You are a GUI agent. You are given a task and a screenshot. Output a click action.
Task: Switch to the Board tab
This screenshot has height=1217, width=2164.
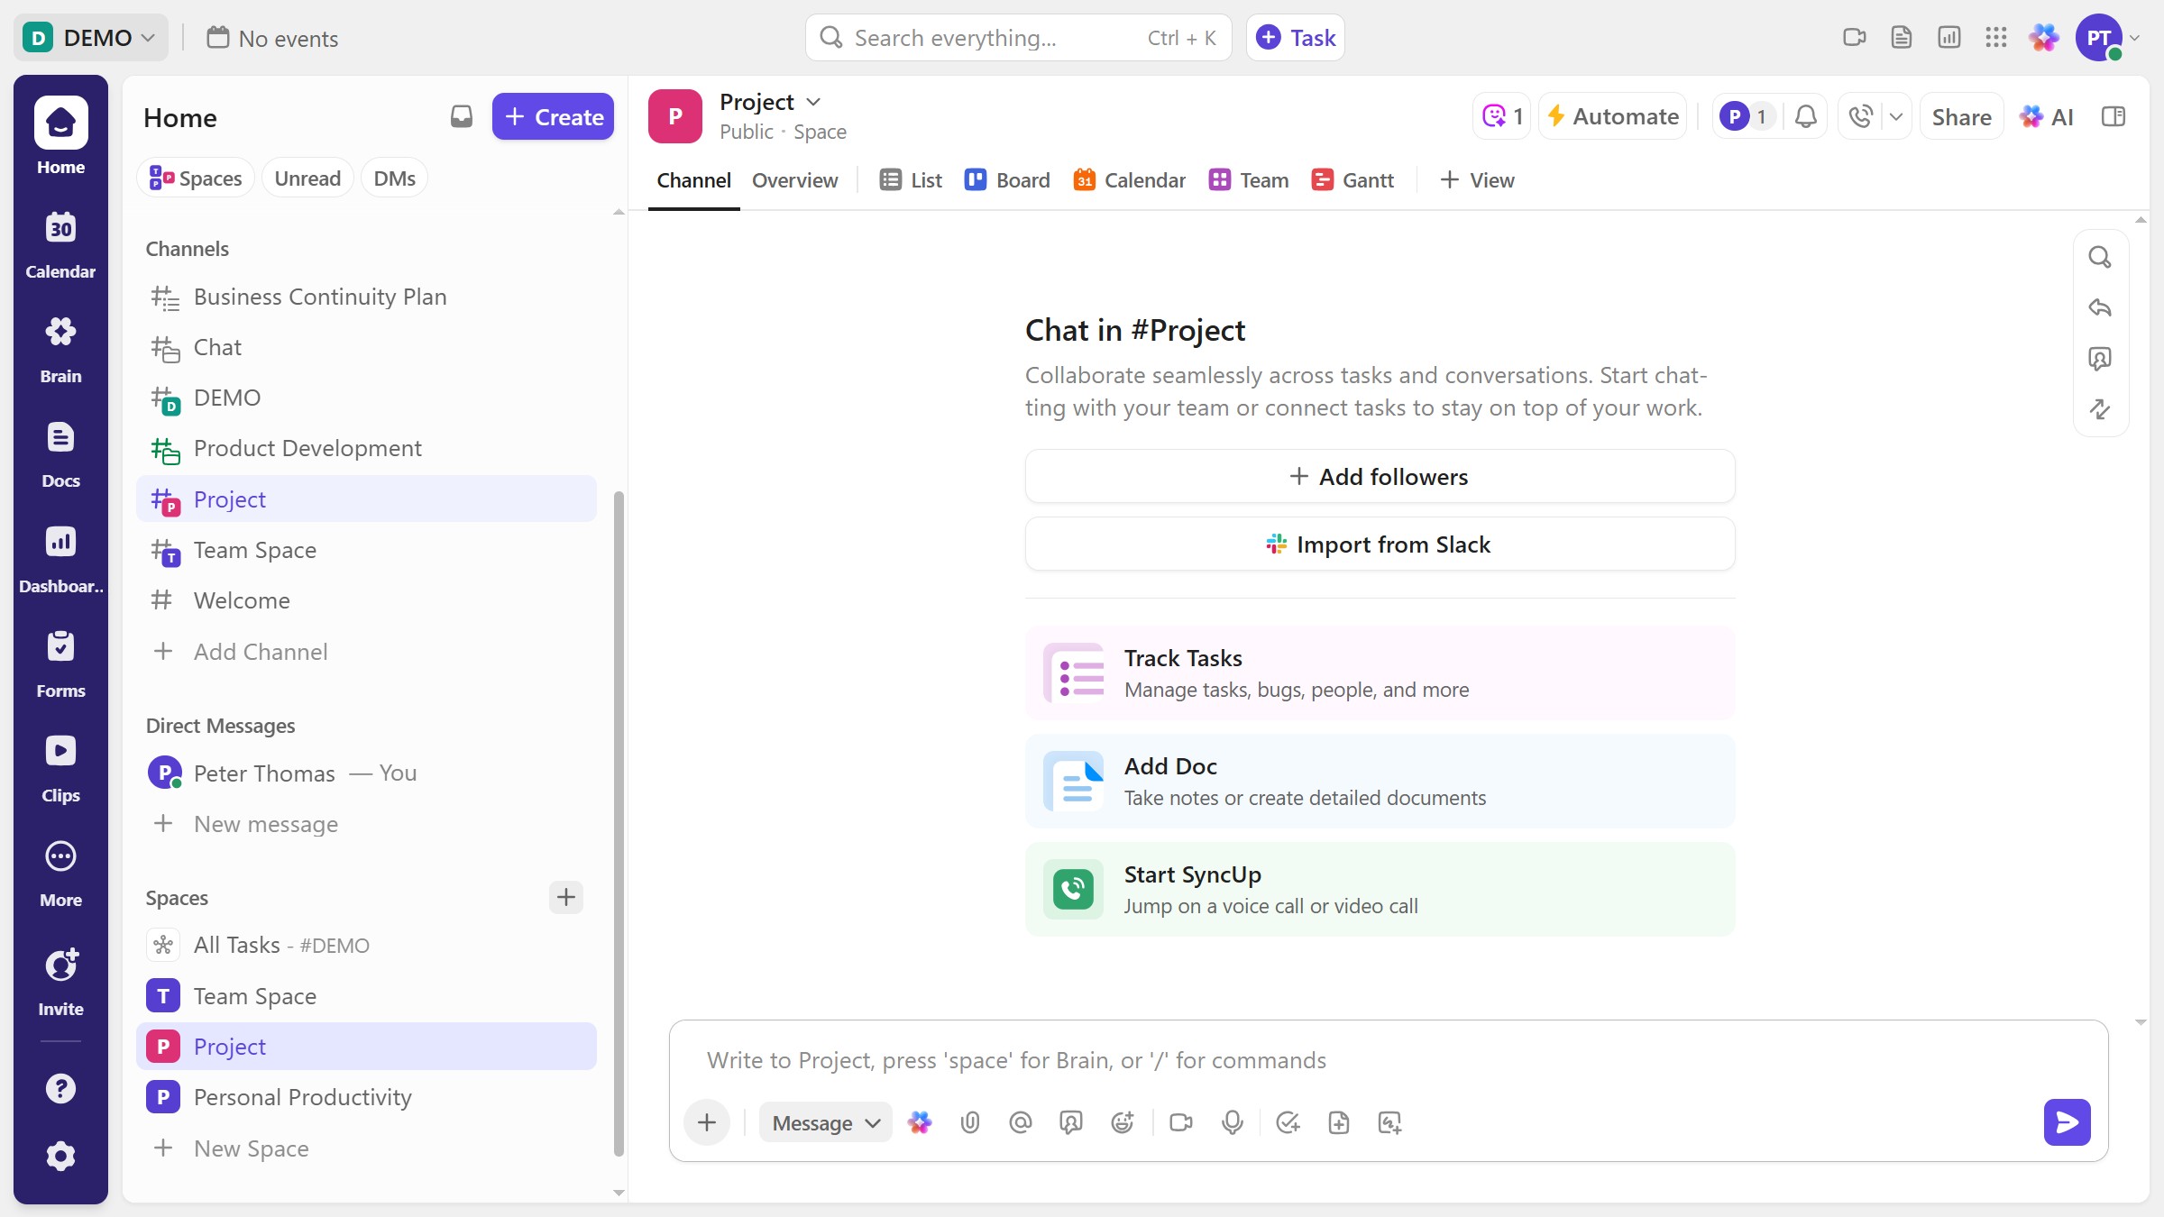click(1007, 179)
